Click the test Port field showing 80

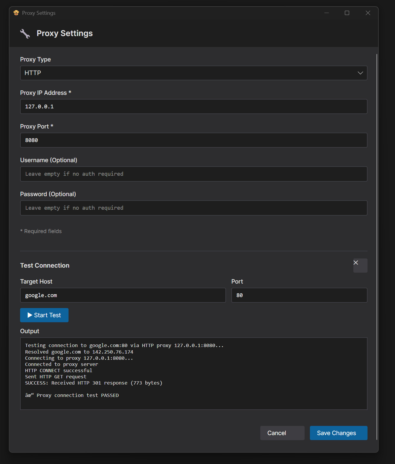[x=299, y=295]
